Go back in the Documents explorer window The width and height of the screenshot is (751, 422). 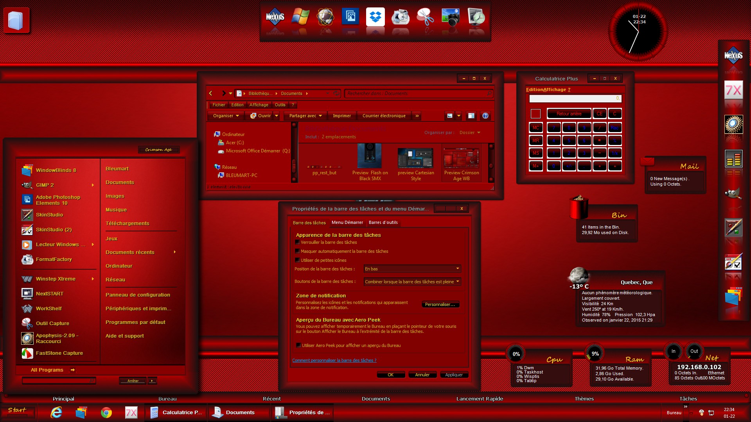[x=211, y=93]
